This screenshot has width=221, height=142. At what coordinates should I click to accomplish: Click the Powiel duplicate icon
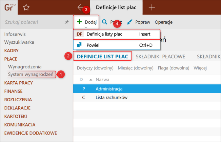79,45
